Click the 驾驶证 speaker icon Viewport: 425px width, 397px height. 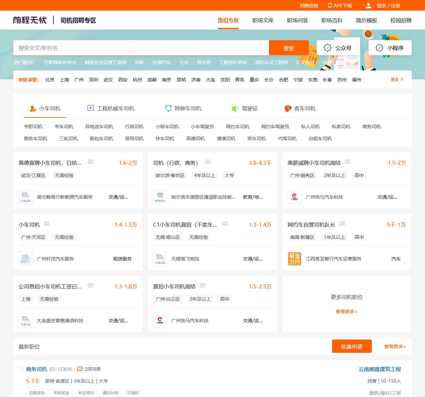tap(235, 108)
